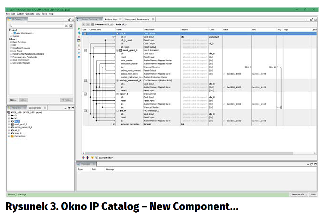Screen dimensions: 323x216
Task: Switch to the Address Map tab
Action: click(x=111, y=19)
